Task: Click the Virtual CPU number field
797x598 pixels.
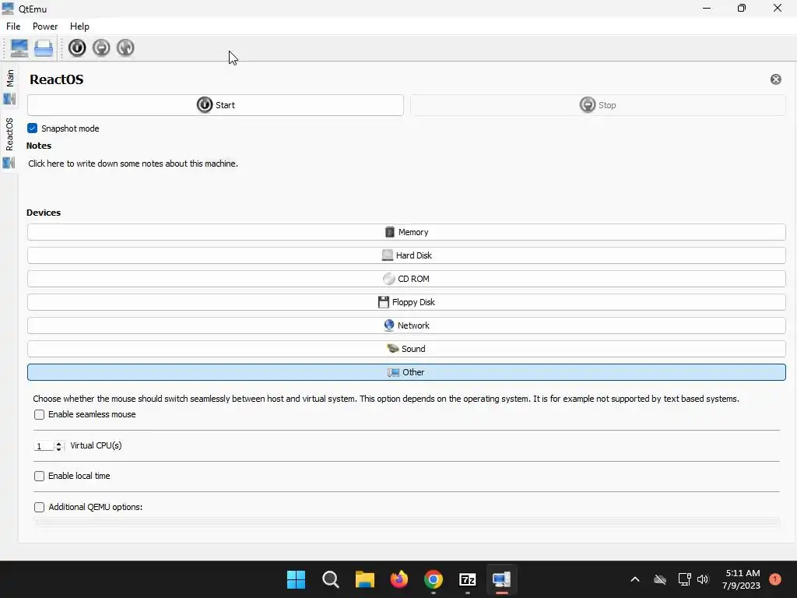Action: (x=44, y=446)
